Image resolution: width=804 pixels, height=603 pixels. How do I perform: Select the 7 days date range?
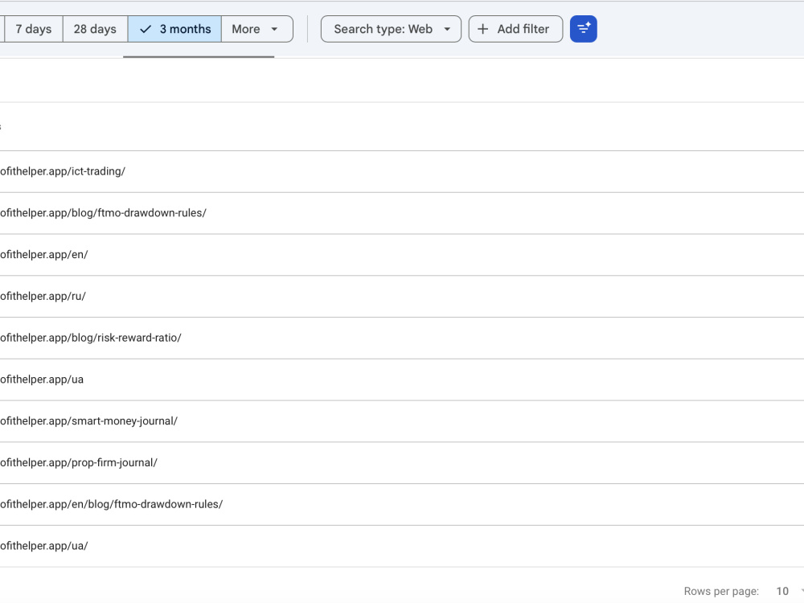pos(34,29)
